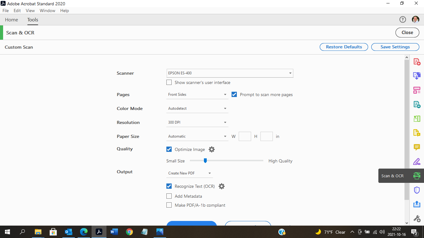The height and width of the screenshot is (238, 424).
Task: Open the Recognize Text settings gear
Action: coord(222,186)
